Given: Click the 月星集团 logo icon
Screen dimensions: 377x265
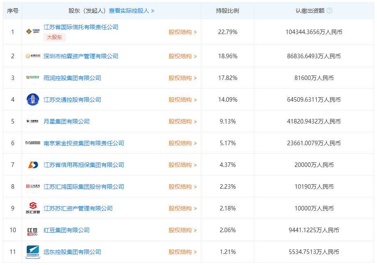Looking at the screenshot, I should pos(33,121).
